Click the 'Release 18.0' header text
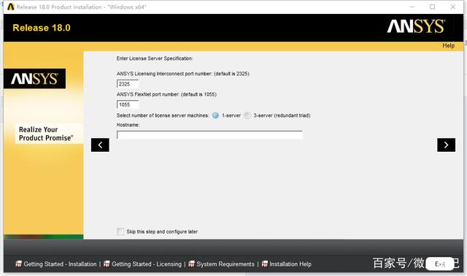Screen dimensions: 467x276 click(x=42, y=28)
